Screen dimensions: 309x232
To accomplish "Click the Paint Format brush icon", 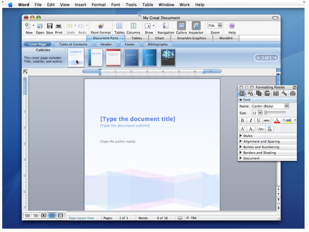I will coord(101,26).
